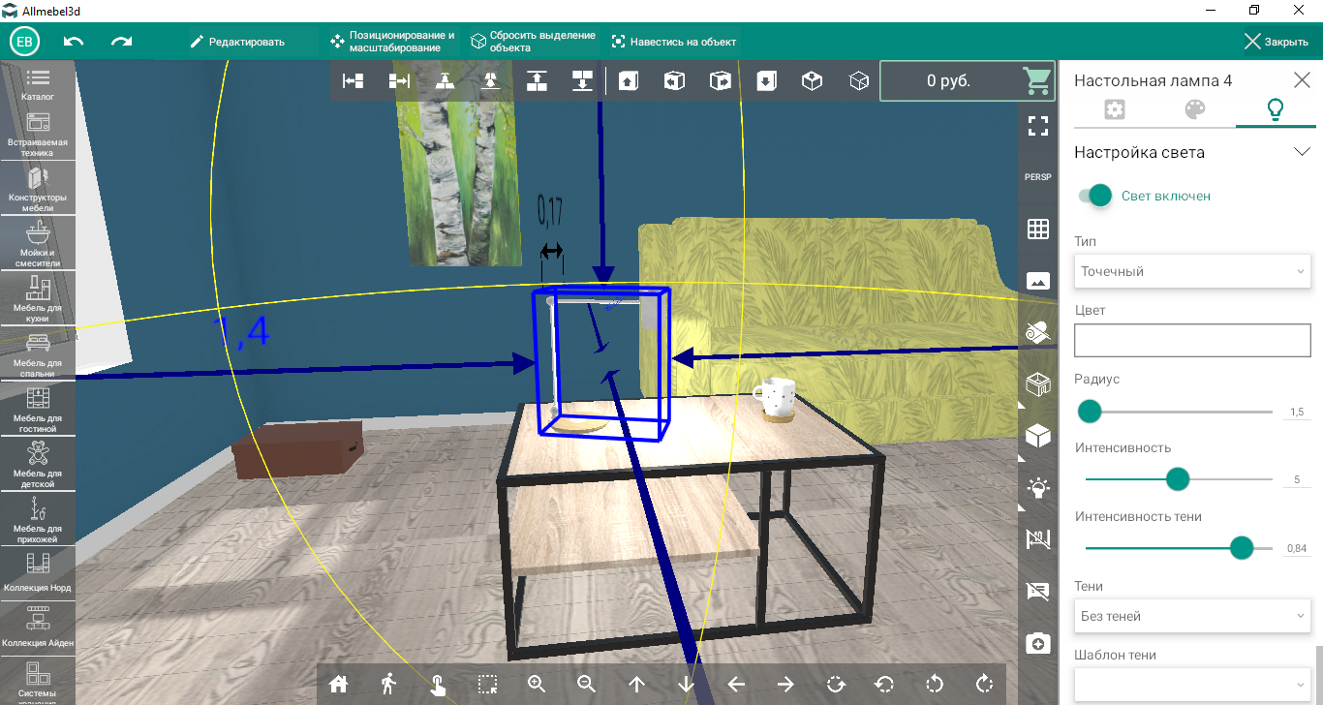This screenshot has width=1323, height=705.
Task: Open Мебель для детской category
Action: [x=38, y=464]
